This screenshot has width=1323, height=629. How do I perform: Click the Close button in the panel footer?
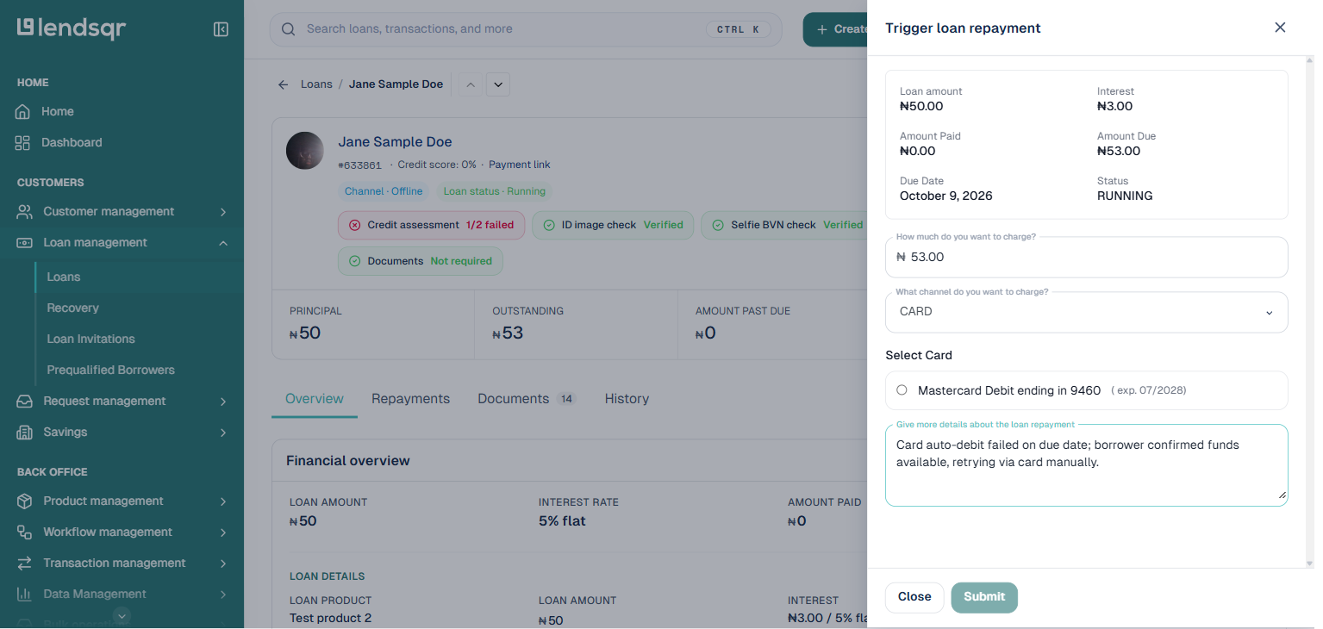(914, 597)
